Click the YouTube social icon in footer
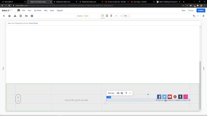 click(x=170, y=97)
